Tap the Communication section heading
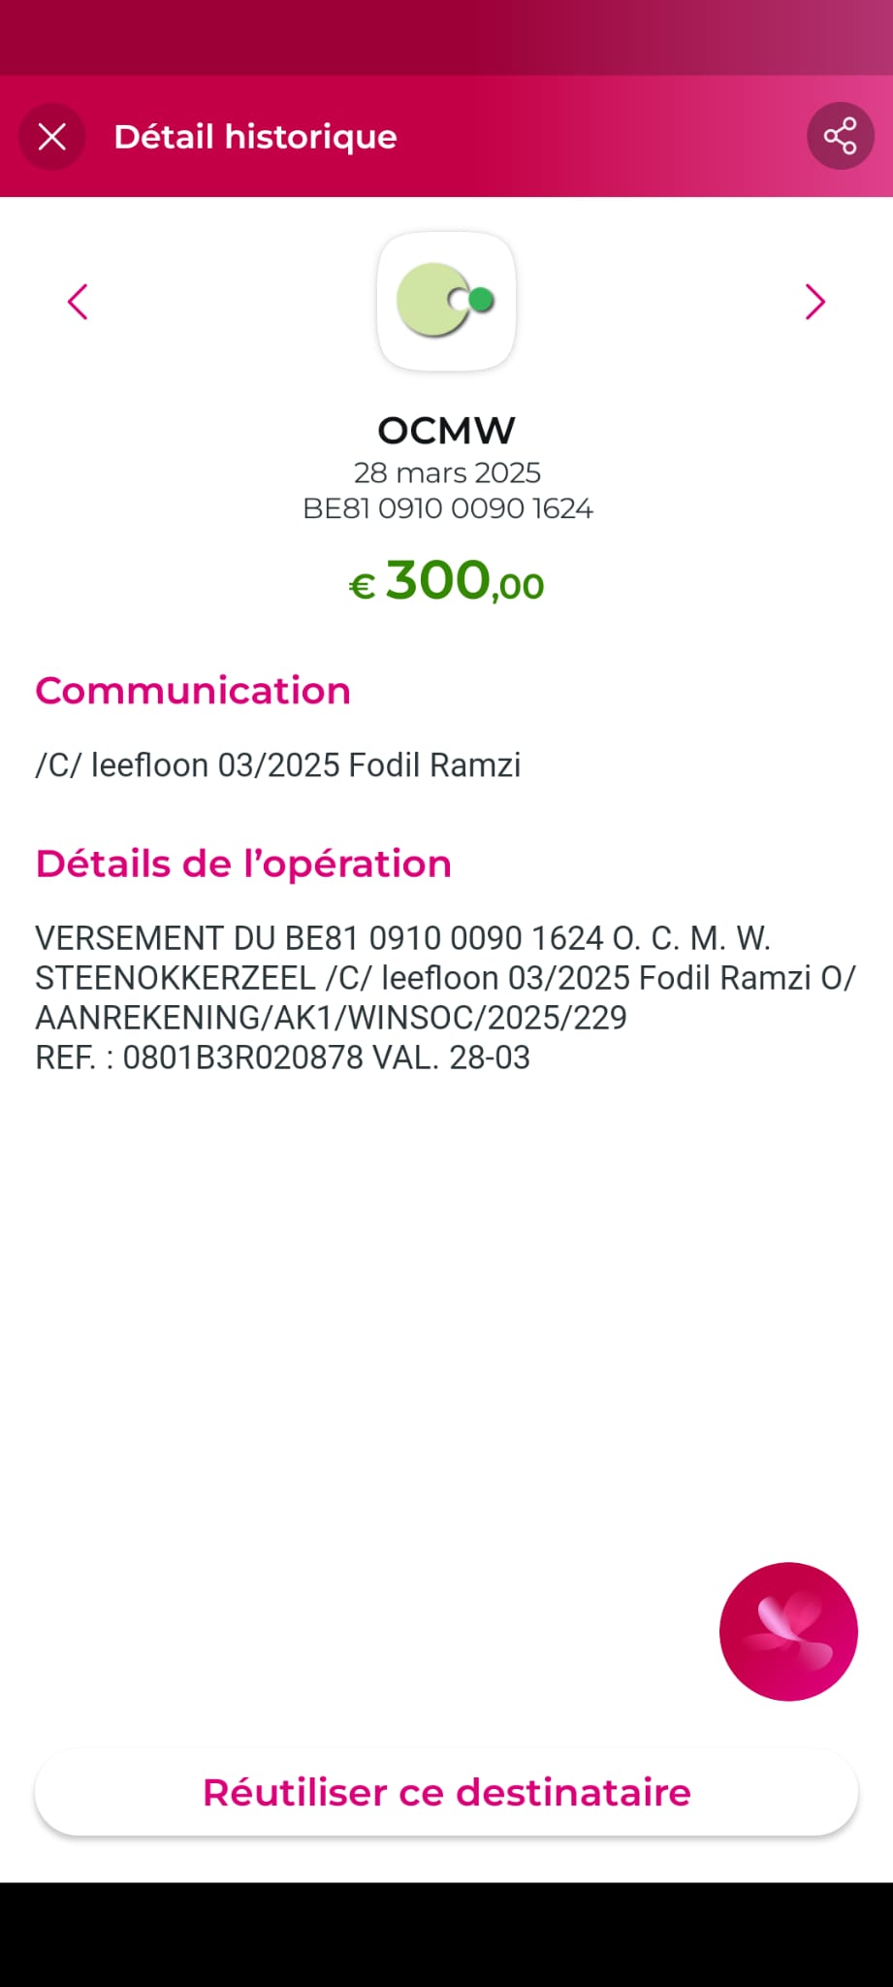This screenshot has height=1987, width=893. (193, 691)
